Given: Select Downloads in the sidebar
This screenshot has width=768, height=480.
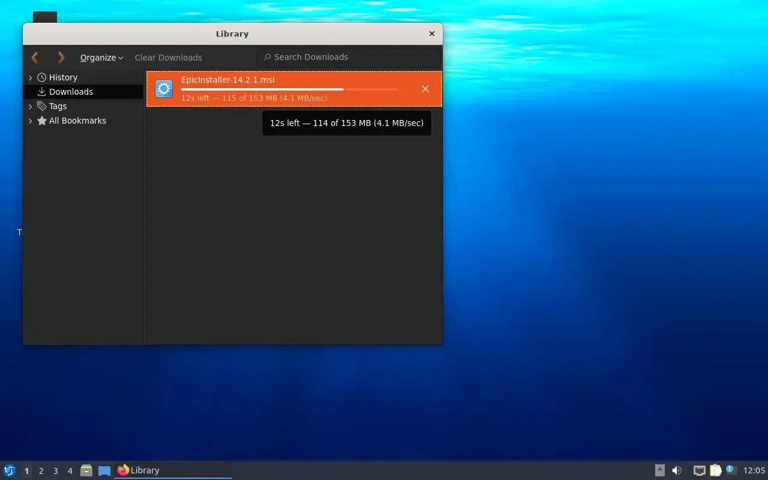Looking at the screenshot, I should pyautogui.click(x=83, y=92).
